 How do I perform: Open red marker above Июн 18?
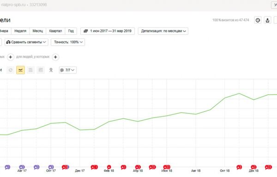point(167,167)
